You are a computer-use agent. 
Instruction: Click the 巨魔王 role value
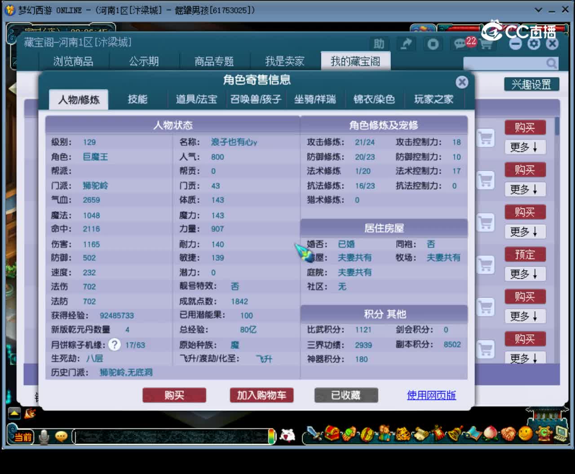point(95,157)
